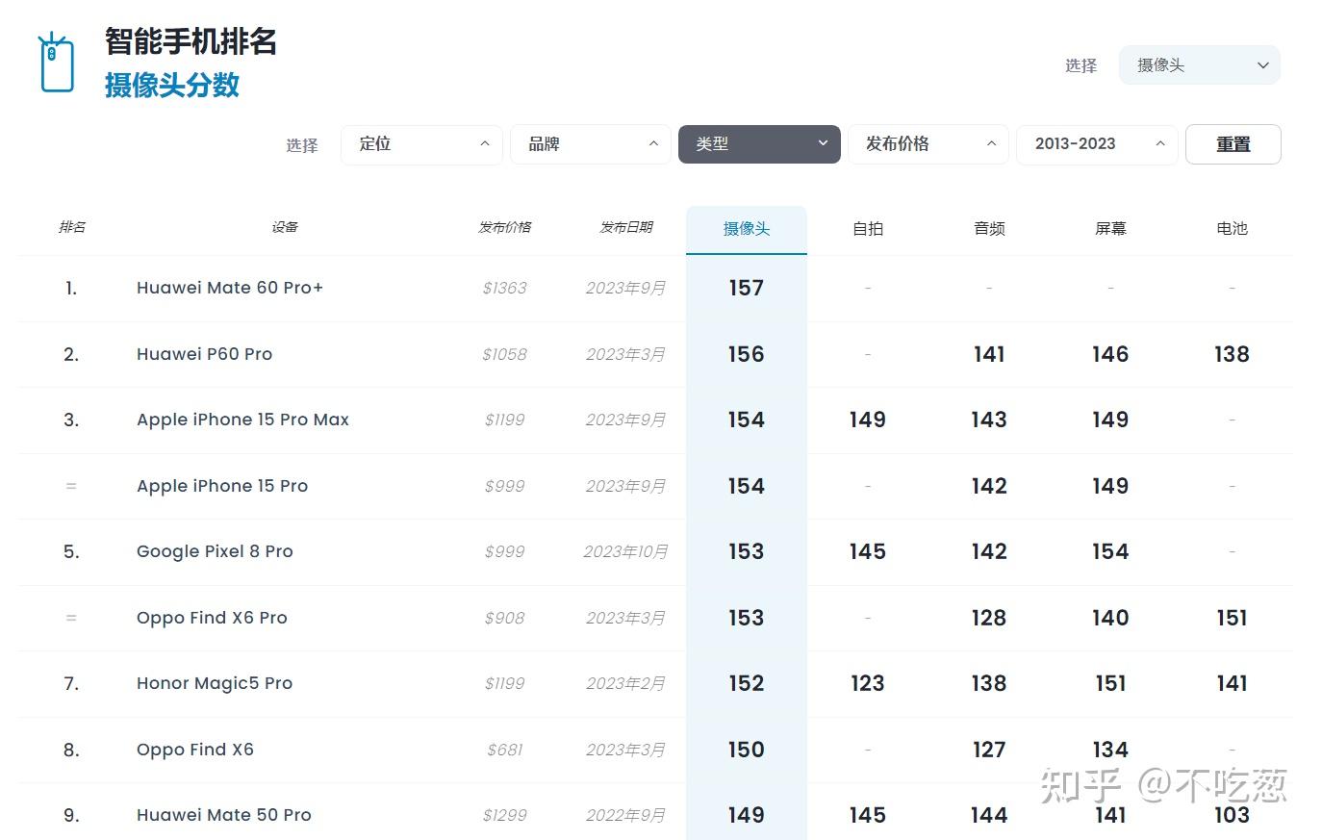The height and width of the screenshot is (840, 1322).
Task: Expand the 发布价格 price filter dropdown
Action: pos(928,144)
